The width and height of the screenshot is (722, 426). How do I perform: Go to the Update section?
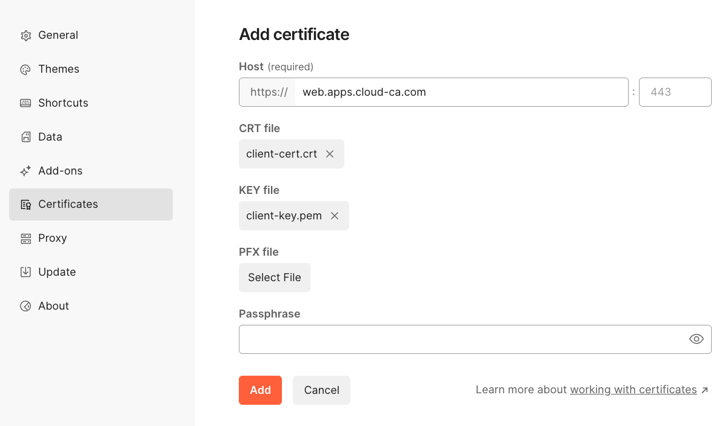[57, 272]
